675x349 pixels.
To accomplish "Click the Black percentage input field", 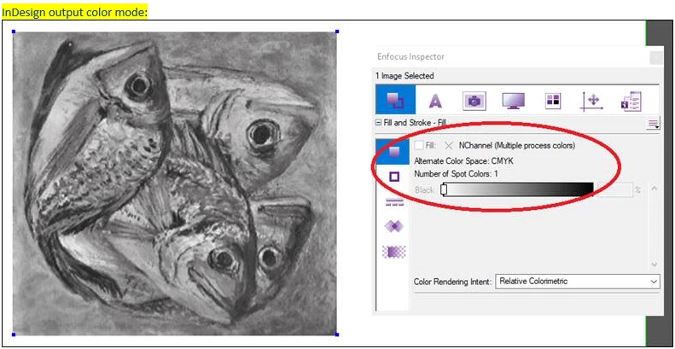I will [x=615, y=189].
